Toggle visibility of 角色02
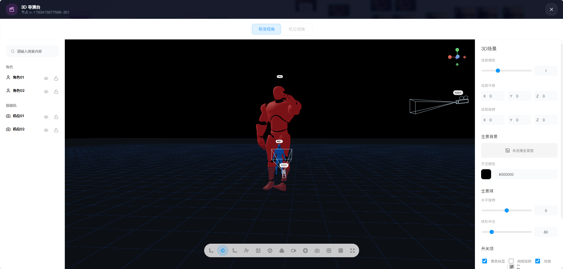Image resolution: width=563 pixels, height=269 pixels. (46, 92)
